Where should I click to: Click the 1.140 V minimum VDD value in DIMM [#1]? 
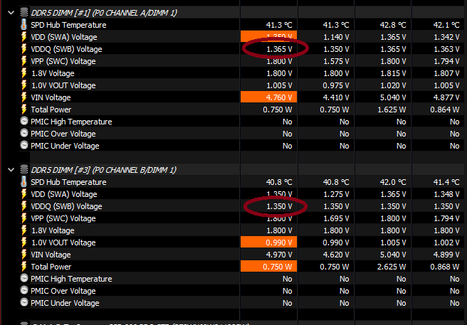point(336,37)
